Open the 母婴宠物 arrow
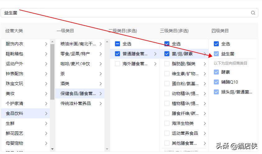Image resolution: width=262 pixels, height=154 pixels. [46, 143]
